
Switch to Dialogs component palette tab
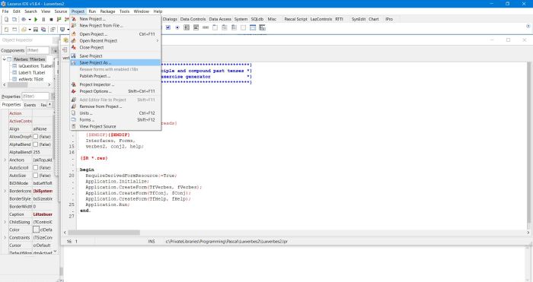click(170, 19)
